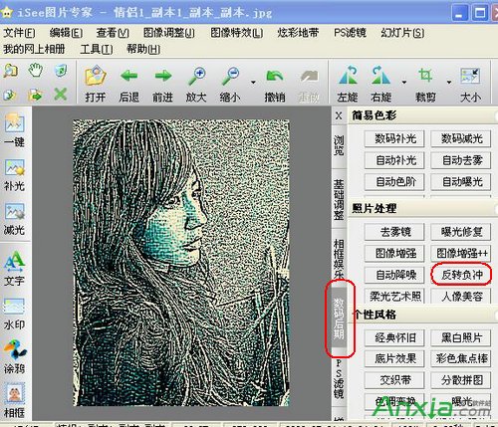
Task: Click the recycle bin icon in toolbar
Action: pos(61,71)
